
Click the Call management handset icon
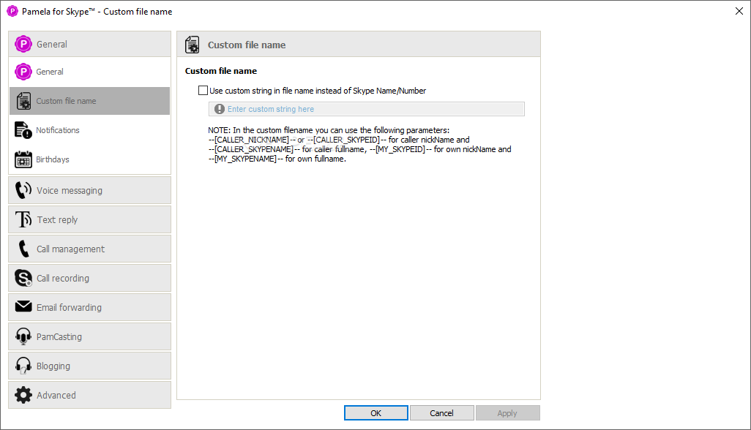pos(23,249)
